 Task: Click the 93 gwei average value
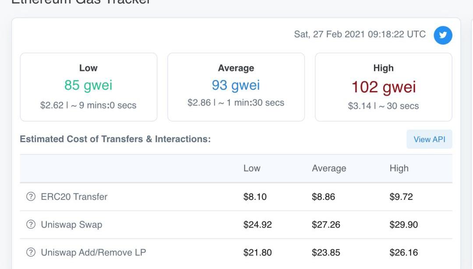pyautogui.click(x=236, y=85)
